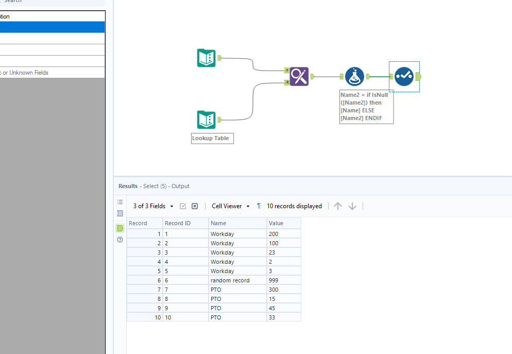Click the down arrow navigation button
Screen dimensions: 512x354
point(352,206)
